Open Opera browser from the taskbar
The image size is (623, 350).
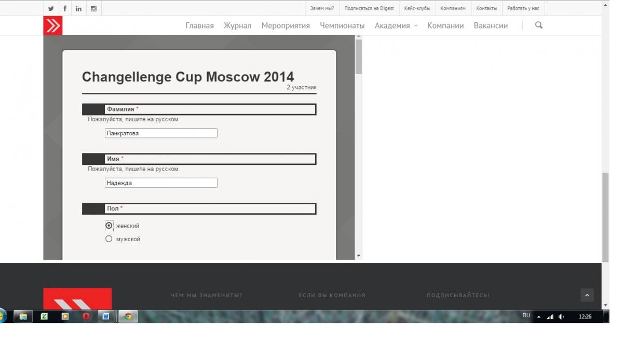click(x=86, y=316)
